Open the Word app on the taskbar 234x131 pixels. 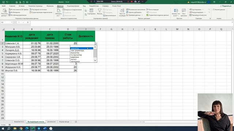(x=45, y=128)
